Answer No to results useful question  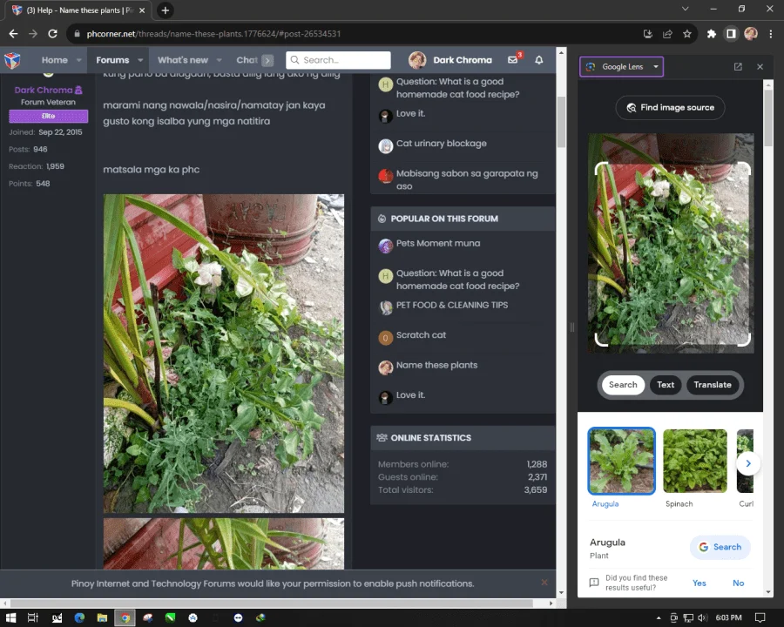tap(738, 583)
